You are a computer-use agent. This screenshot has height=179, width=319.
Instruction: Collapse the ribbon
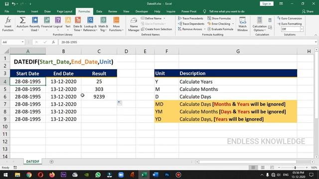pos(316,35)
